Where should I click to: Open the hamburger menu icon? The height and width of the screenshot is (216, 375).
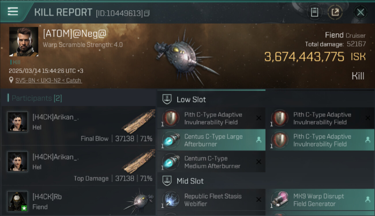(13, 12)
